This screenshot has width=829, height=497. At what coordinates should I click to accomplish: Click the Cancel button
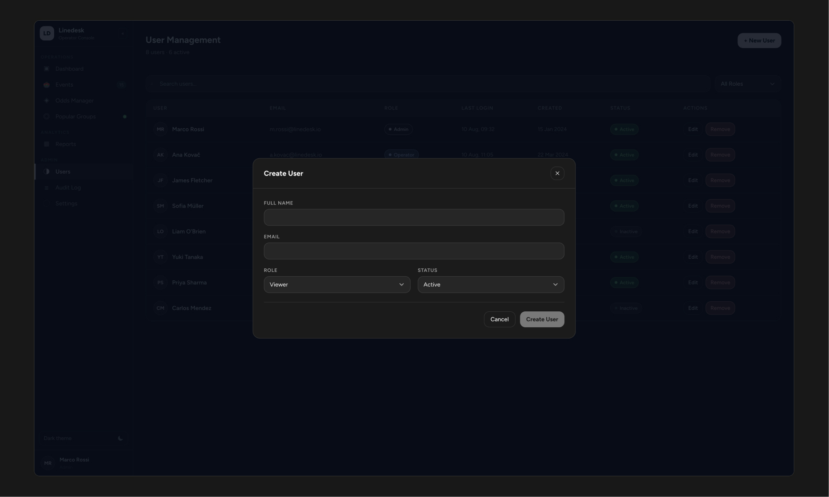(499, 319)
